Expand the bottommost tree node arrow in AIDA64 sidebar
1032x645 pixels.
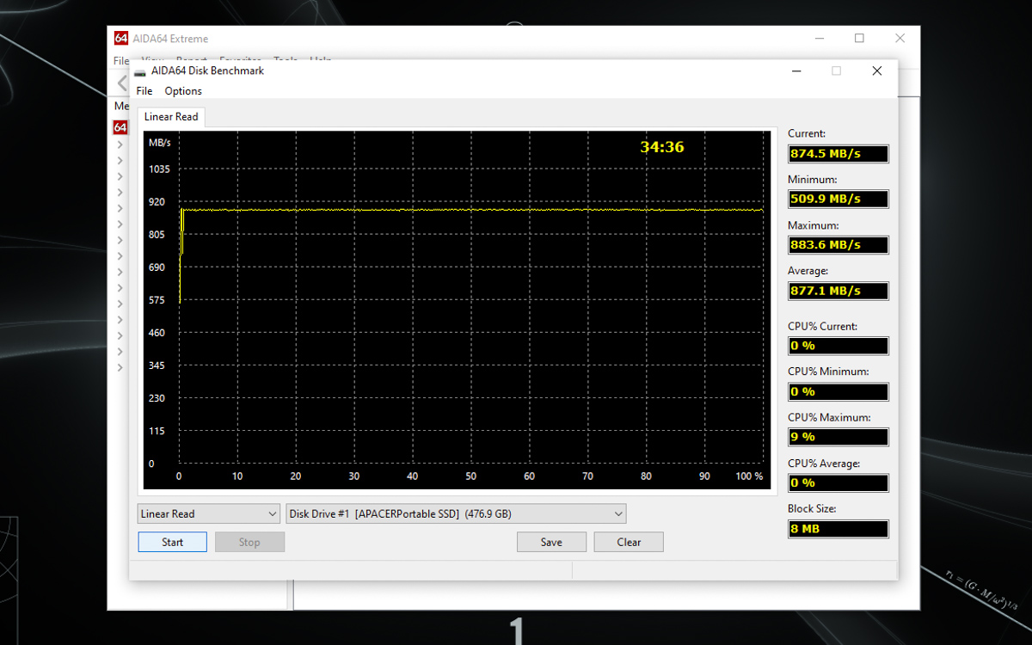tap(120, 367)
